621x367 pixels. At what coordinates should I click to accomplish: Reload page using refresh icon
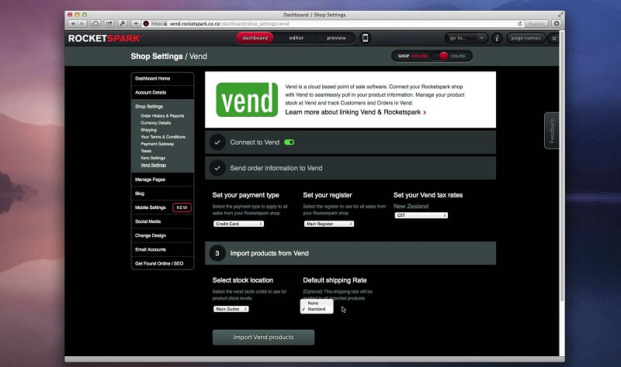point(519,24)
